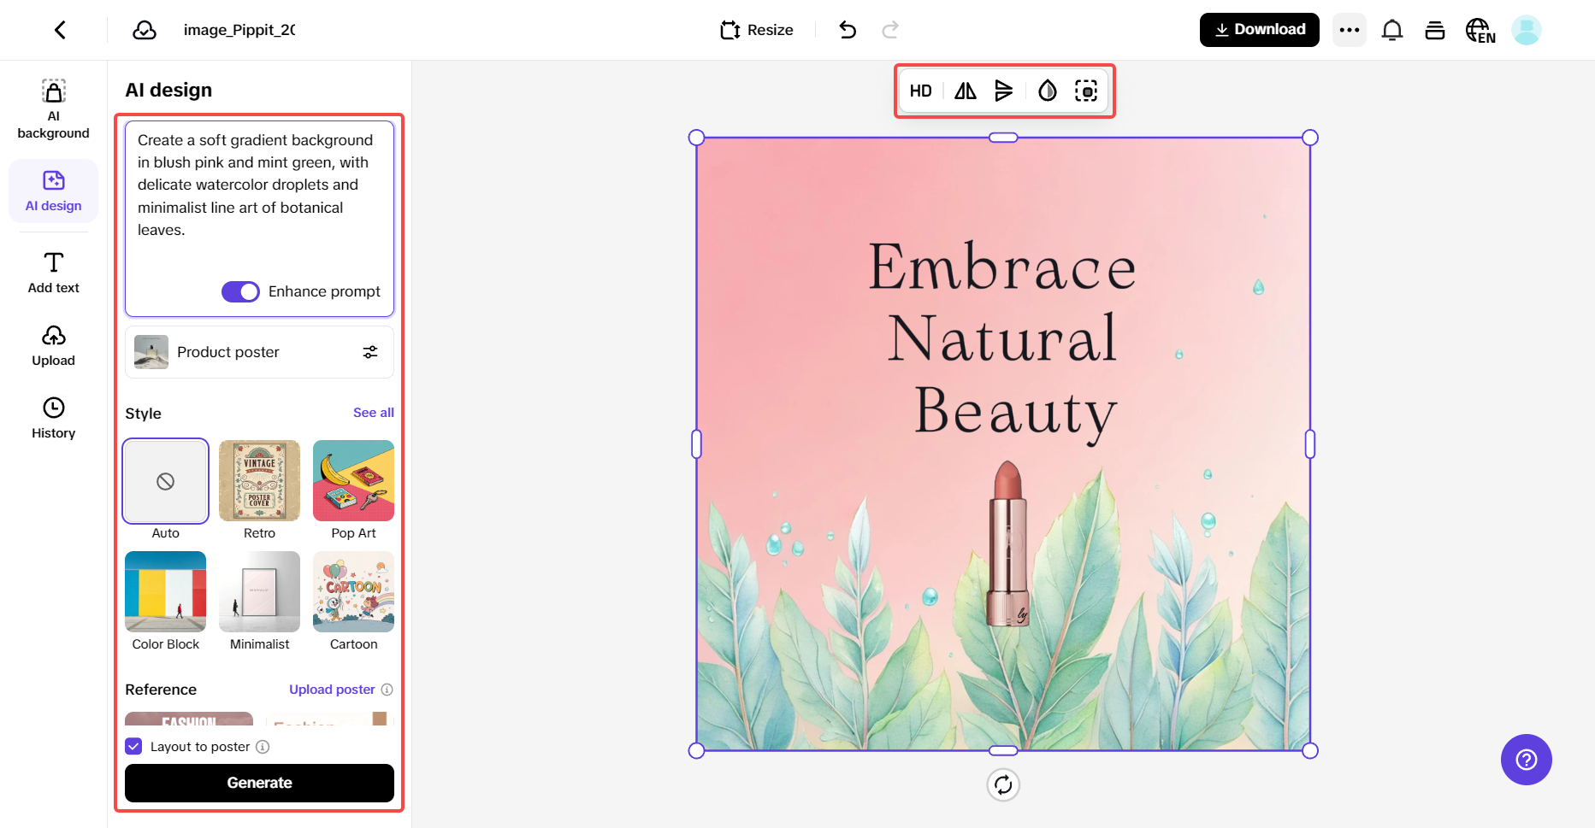Upscale image with the HD tool

pyautogui.click(x=921, y=91)
